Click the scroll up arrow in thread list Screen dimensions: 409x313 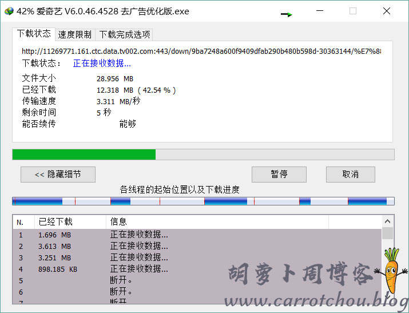coord(387,221)
